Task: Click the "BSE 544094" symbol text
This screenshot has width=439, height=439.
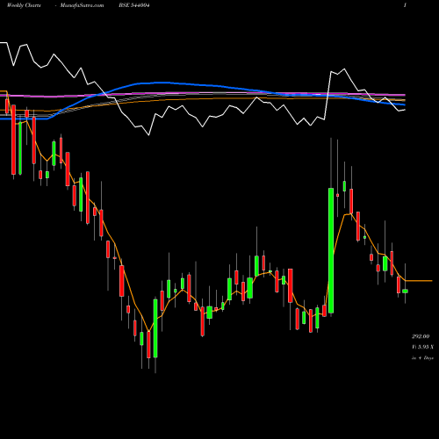Action: point(134,5)
